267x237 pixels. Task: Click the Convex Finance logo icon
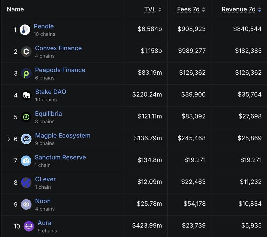pos(26,52)
